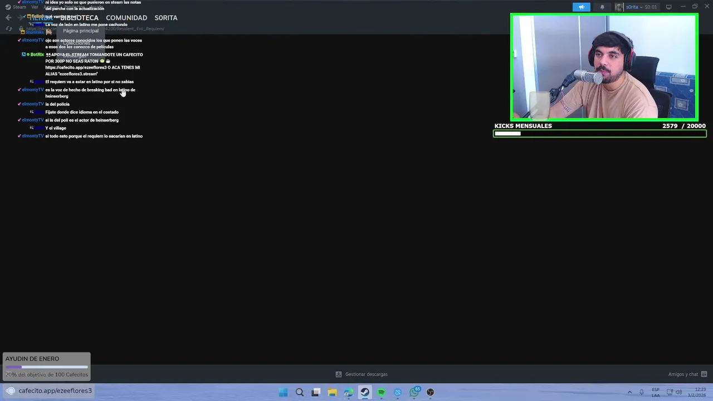Open Amigos y chat panel
Viewport: 713px width, 401px height.
tap(683, 374)
